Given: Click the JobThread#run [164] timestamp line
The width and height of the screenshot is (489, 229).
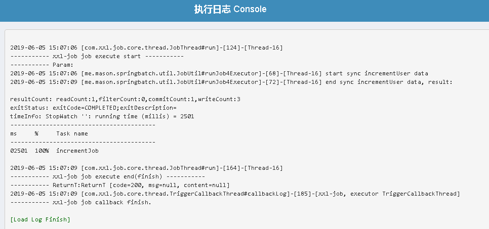Looking at the screenshot, I should coord(146,168).
